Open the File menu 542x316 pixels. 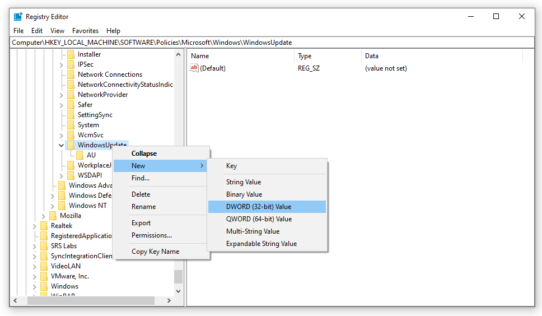(18, 31)
